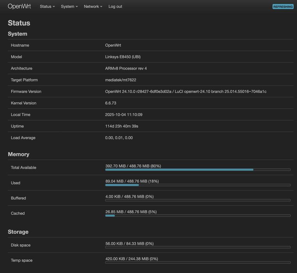This screenshot has width=297, height=273.
Task: Open the Network dropdown menu
Action: [93, 7]
